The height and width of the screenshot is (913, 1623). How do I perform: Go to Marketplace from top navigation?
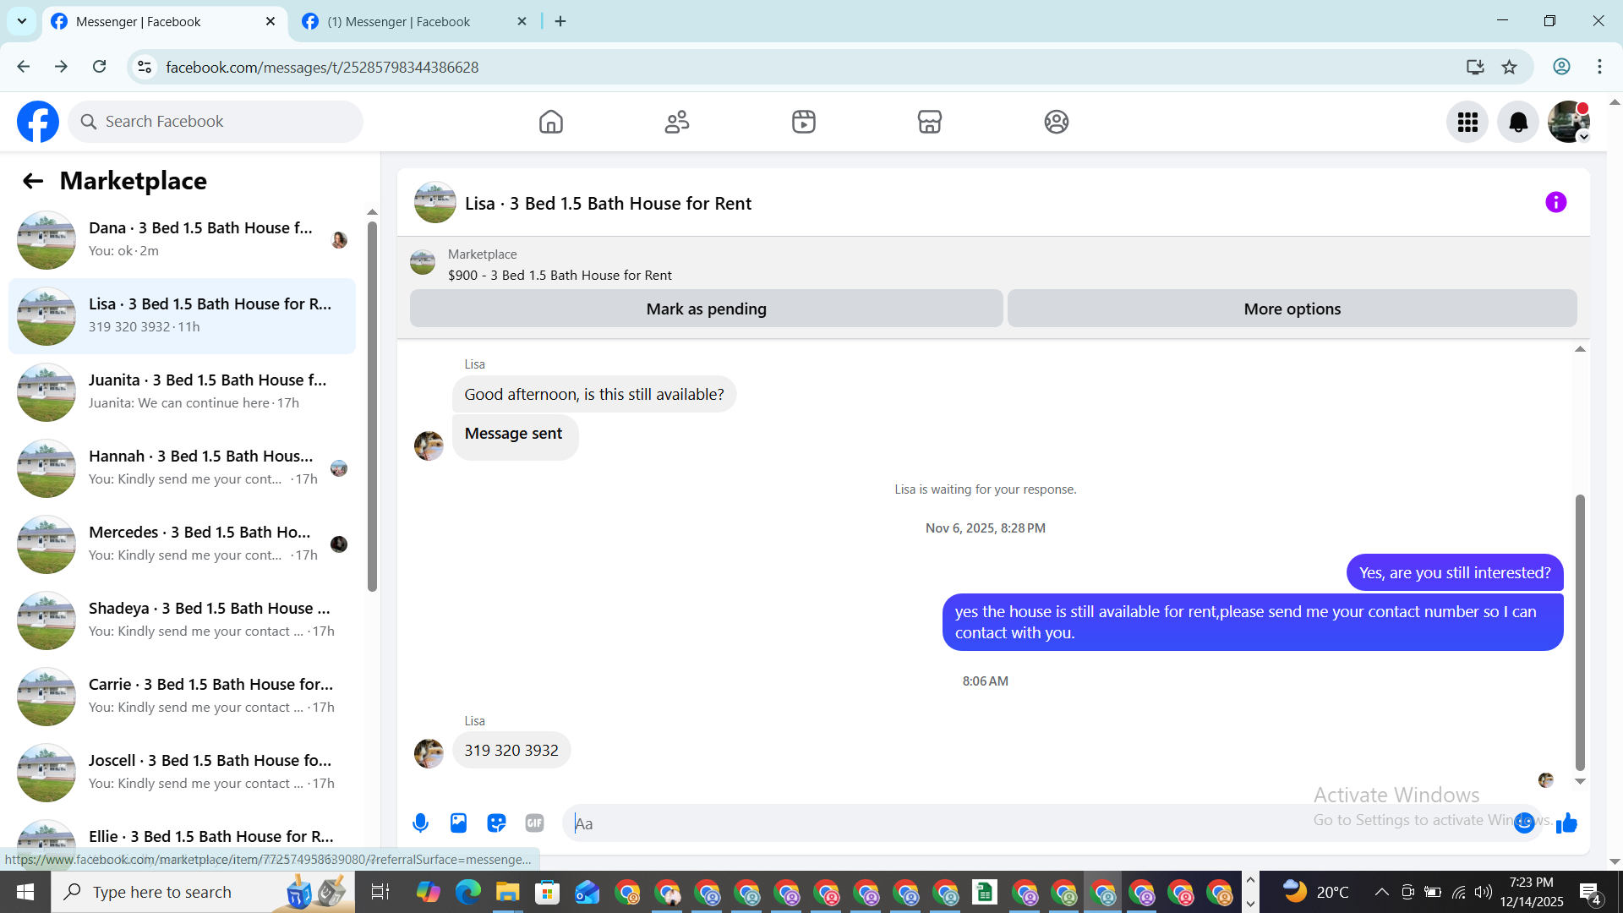click(x=929, y=122)
